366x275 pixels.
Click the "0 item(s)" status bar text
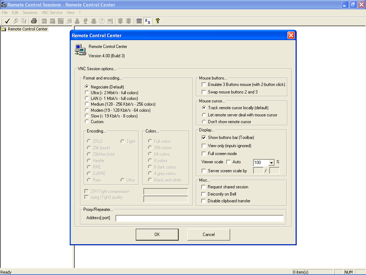301,272
